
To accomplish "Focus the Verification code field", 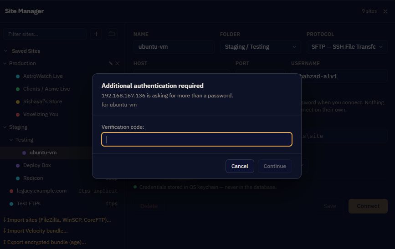I will tap(197, 139).
